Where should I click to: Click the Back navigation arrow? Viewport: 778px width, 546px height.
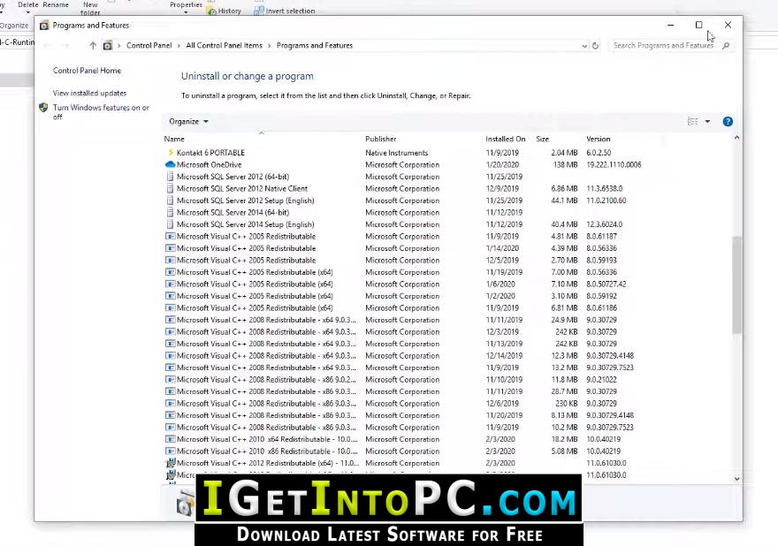coord(47,46)
